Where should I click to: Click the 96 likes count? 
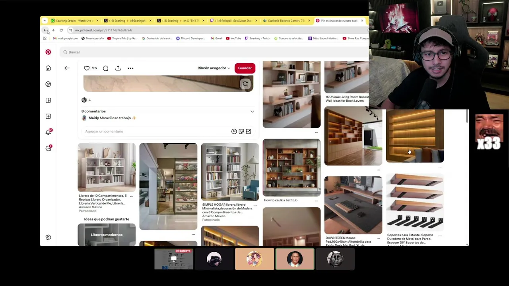94,68
